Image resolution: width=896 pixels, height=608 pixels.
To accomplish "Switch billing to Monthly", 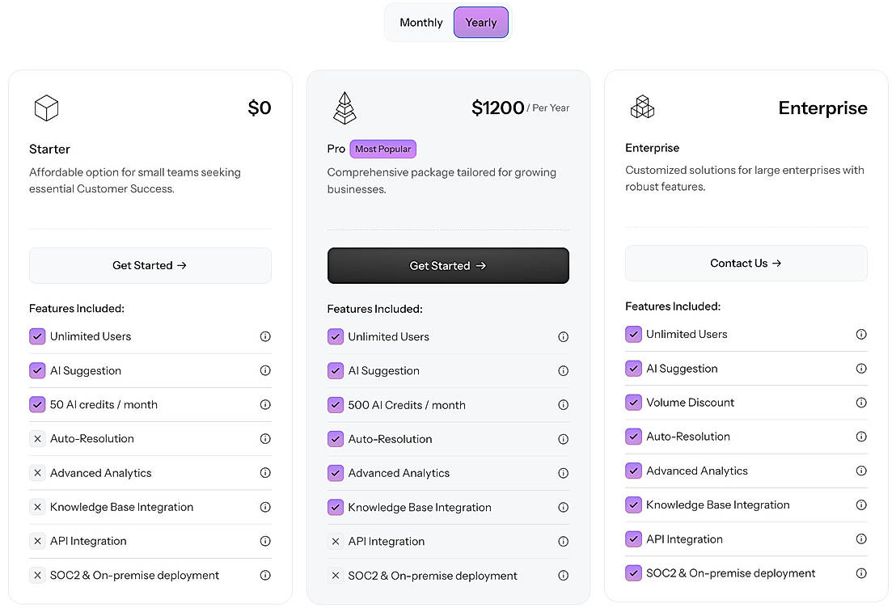I will coord(421,23).
